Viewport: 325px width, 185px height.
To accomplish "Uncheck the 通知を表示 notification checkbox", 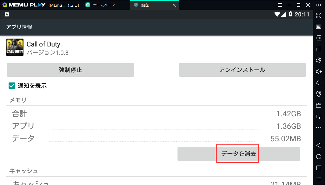I will point(12,86).
